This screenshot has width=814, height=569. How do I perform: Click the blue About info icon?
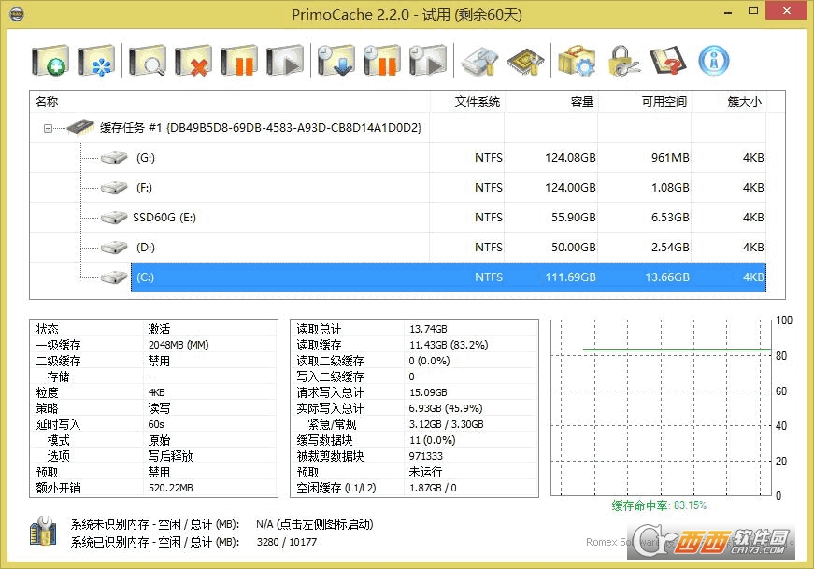coord(714,61)
